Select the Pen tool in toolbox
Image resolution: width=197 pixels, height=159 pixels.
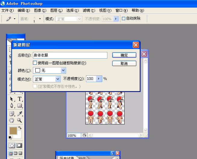[12, 105]
